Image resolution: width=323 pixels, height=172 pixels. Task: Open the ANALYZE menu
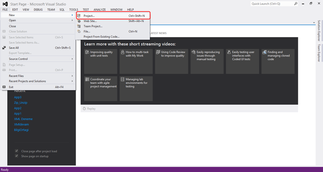tap(99, 10)
